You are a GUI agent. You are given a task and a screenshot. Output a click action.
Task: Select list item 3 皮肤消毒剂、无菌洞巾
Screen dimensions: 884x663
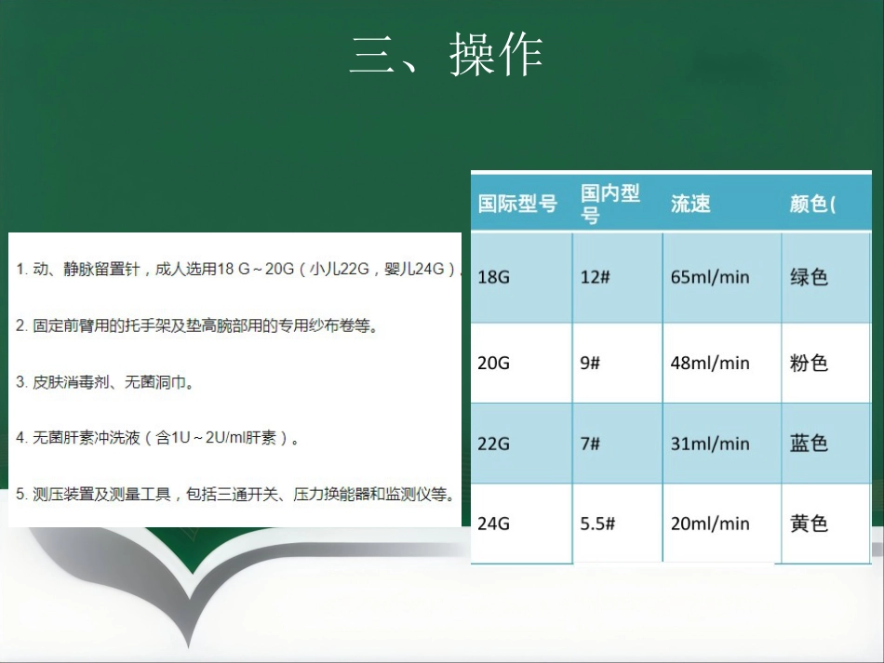pos(105,382)
